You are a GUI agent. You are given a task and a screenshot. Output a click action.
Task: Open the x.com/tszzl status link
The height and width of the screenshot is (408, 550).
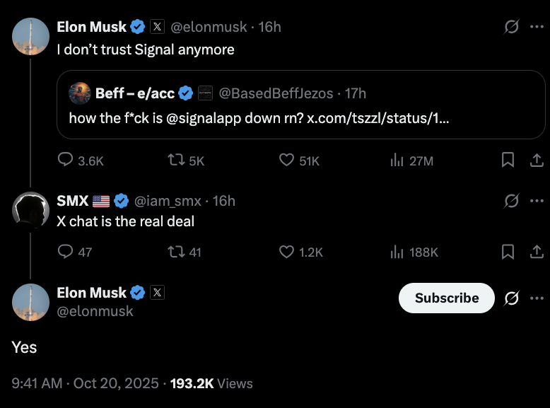pyautogui.click(x=378, y=118)
